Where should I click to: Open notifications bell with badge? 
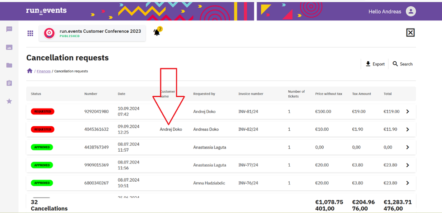click(157, 32)
